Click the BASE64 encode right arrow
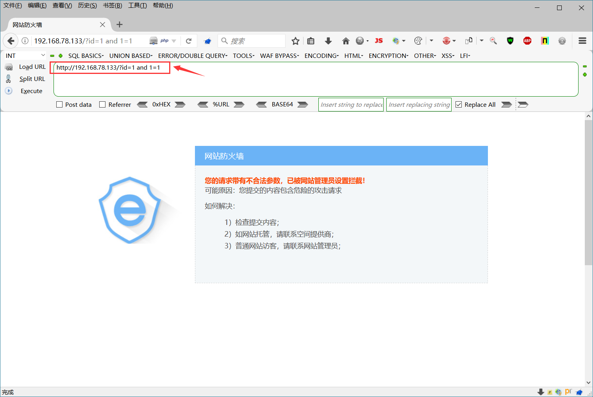This screenshot has height=397, width=593. point(303,104)
